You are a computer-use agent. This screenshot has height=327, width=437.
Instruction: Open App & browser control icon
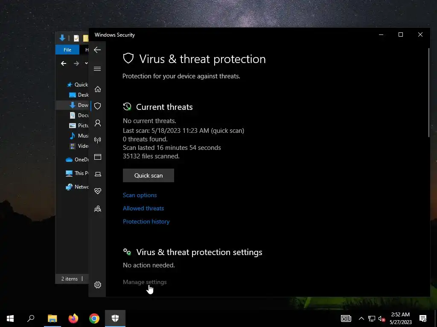(x=98, y=157)
